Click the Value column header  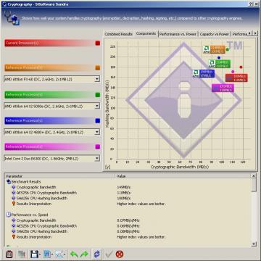(x=183, y=176)
